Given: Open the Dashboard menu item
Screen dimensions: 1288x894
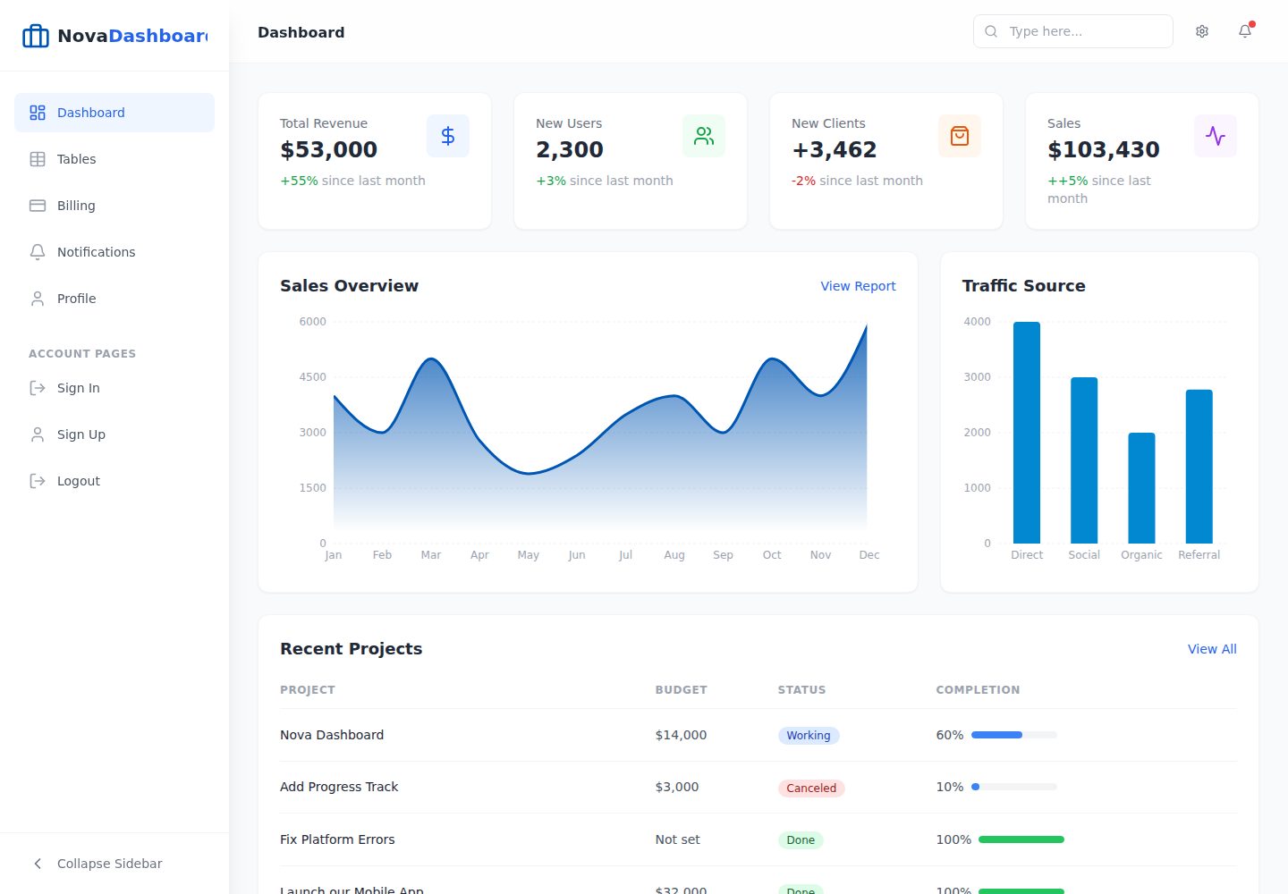Looking at the screenshot, I should click(x=114, y=113).
